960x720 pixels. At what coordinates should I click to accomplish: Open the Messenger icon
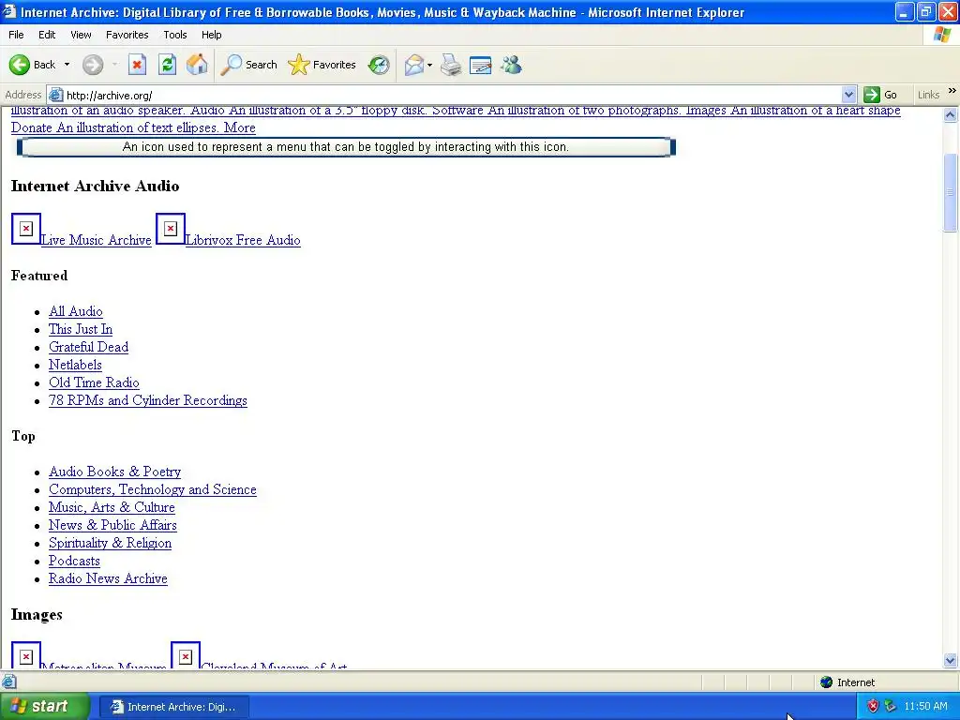tap(511, 65)
